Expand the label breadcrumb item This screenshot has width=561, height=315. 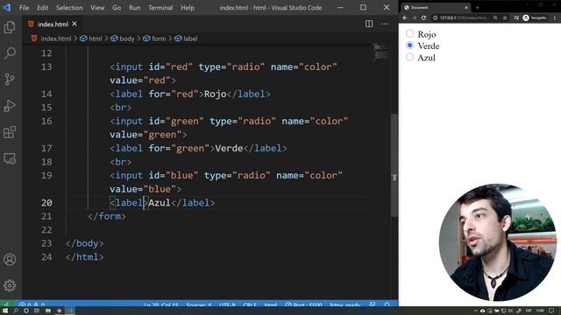coord(186,38)
